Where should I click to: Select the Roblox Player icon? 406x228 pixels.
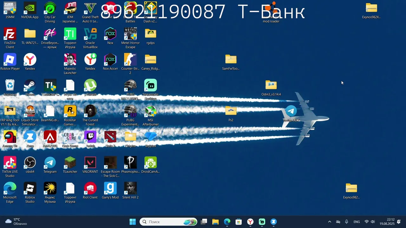pos(10,60)
